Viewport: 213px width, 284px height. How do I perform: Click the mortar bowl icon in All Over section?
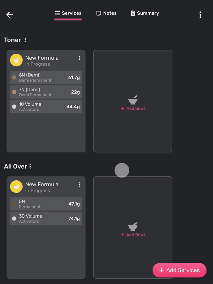[x=133, y=226]
